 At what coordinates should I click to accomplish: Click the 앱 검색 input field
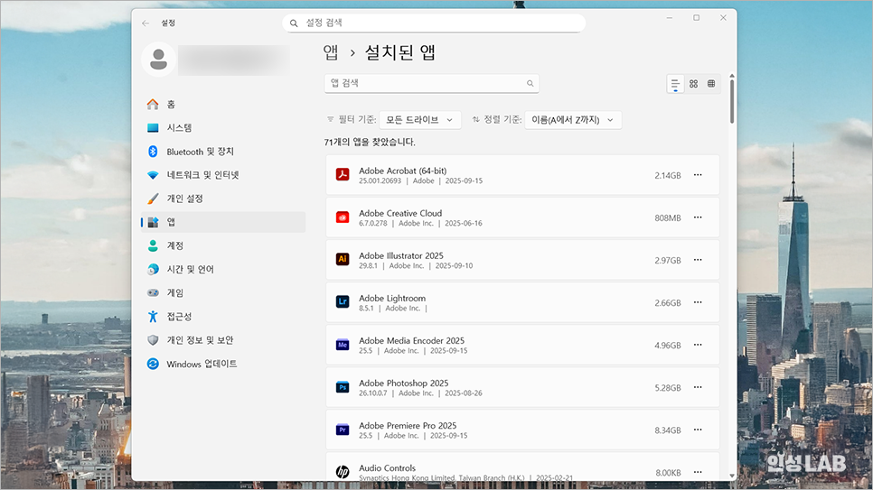pos(431,83)
